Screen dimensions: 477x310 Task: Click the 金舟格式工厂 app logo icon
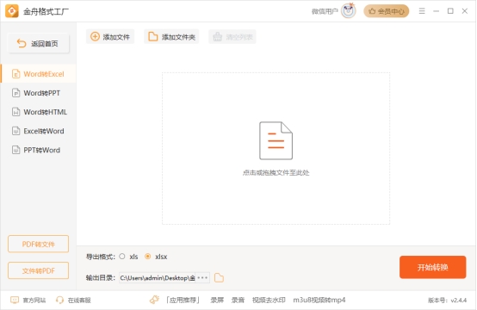[x=12, y=11]
